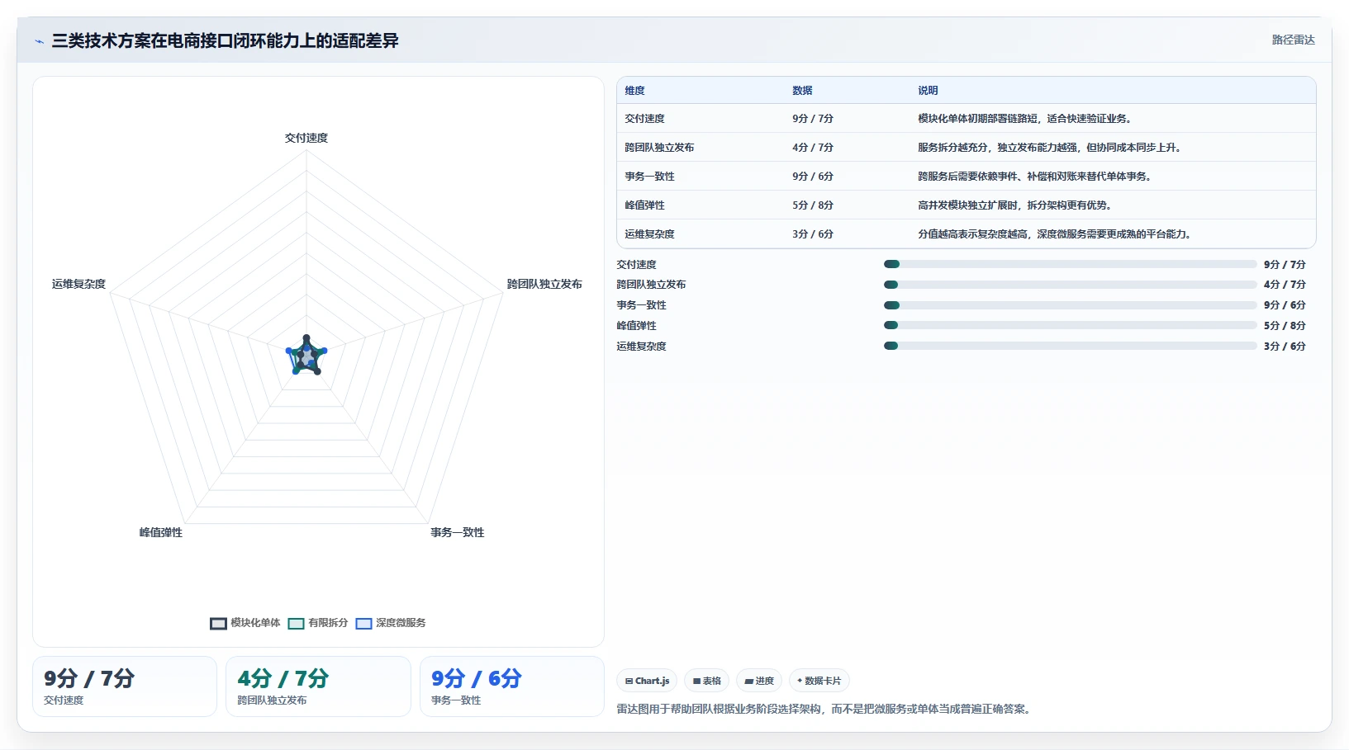Click the 路径雷达 tag in the header
Image resolution: width=1349 pixels, height=750 pixels.
(x=1293, y=40)
